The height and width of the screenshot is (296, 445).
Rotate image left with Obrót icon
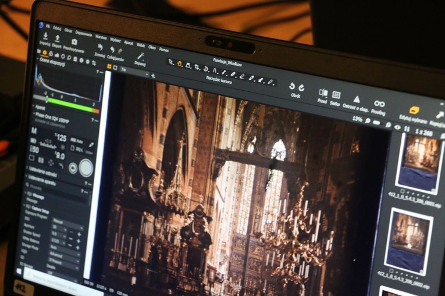292,86
